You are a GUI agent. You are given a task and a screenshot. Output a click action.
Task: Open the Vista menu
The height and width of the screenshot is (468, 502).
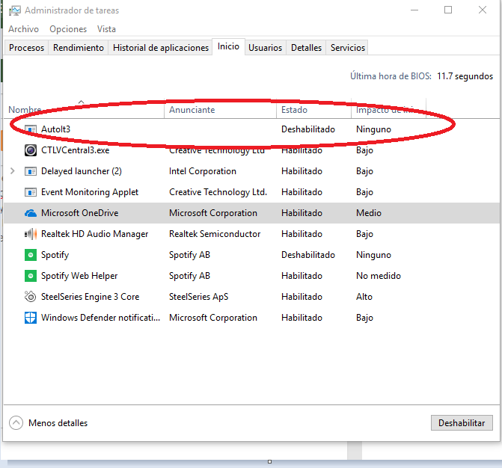[x=106, y=29]
